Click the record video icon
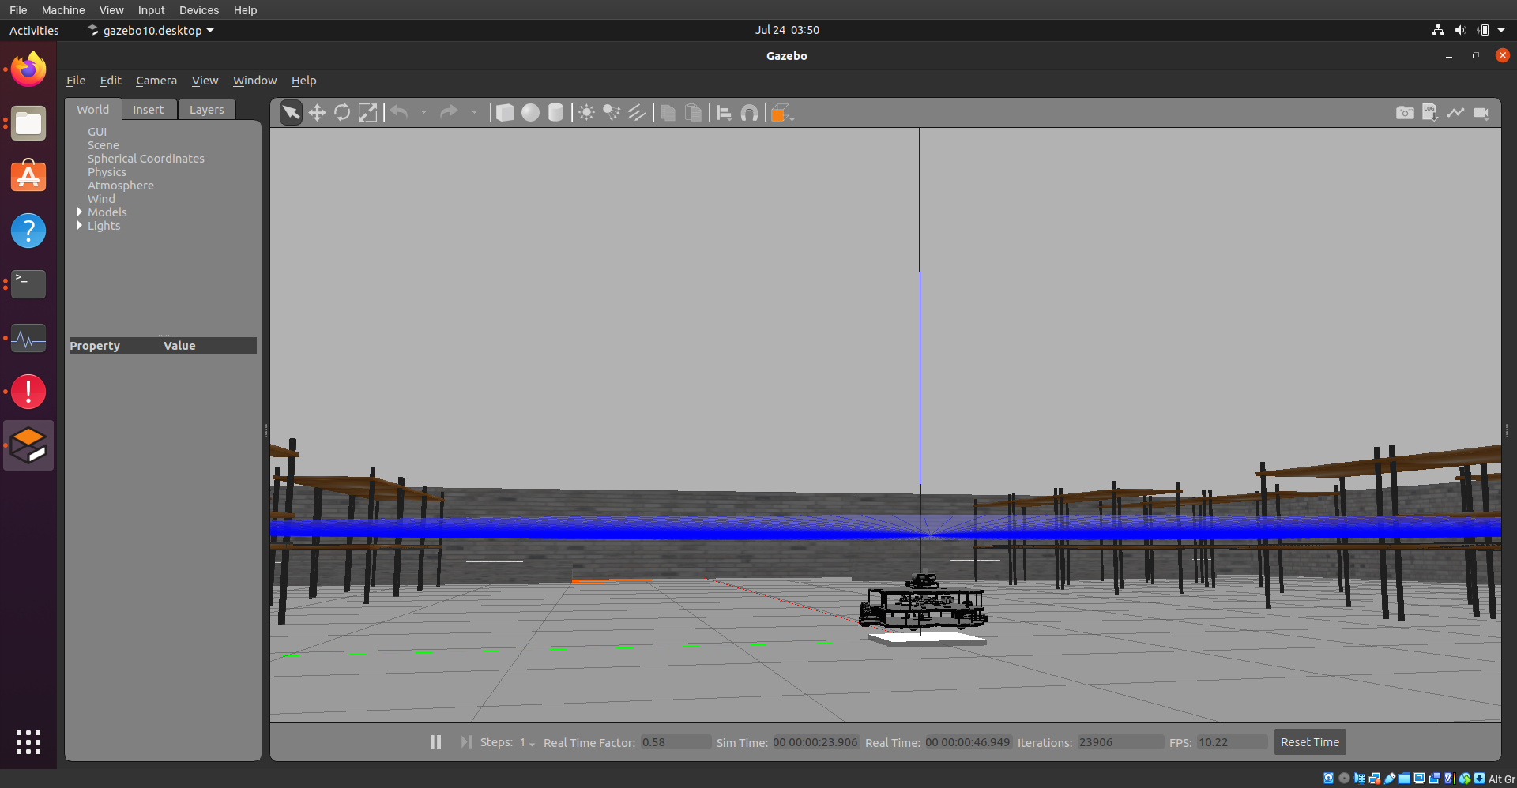Viewport: 1517px width, 788px height. 1481,113
